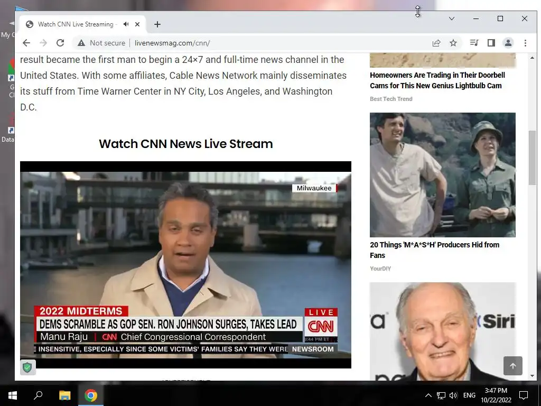
Task: Go back using the browser back arrow
Action: [x=26, y=43]
